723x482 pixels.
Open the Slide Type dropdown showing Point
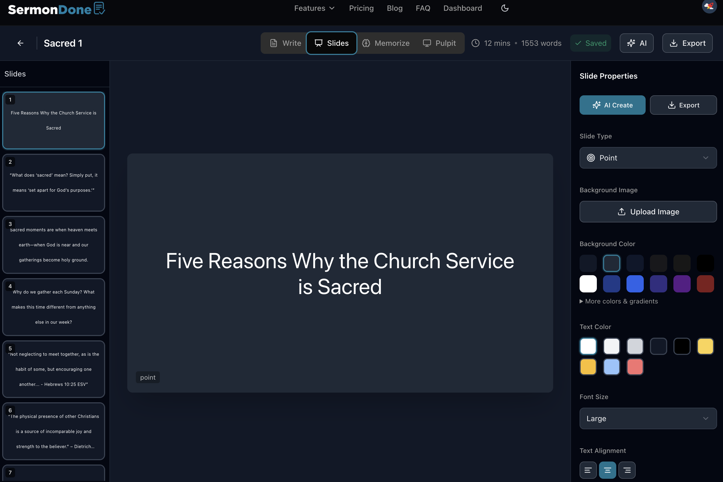pyautogui.click(x=648, y=158)
